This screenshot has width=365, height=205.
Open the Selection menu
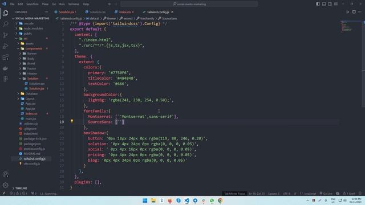coord(33,4)
